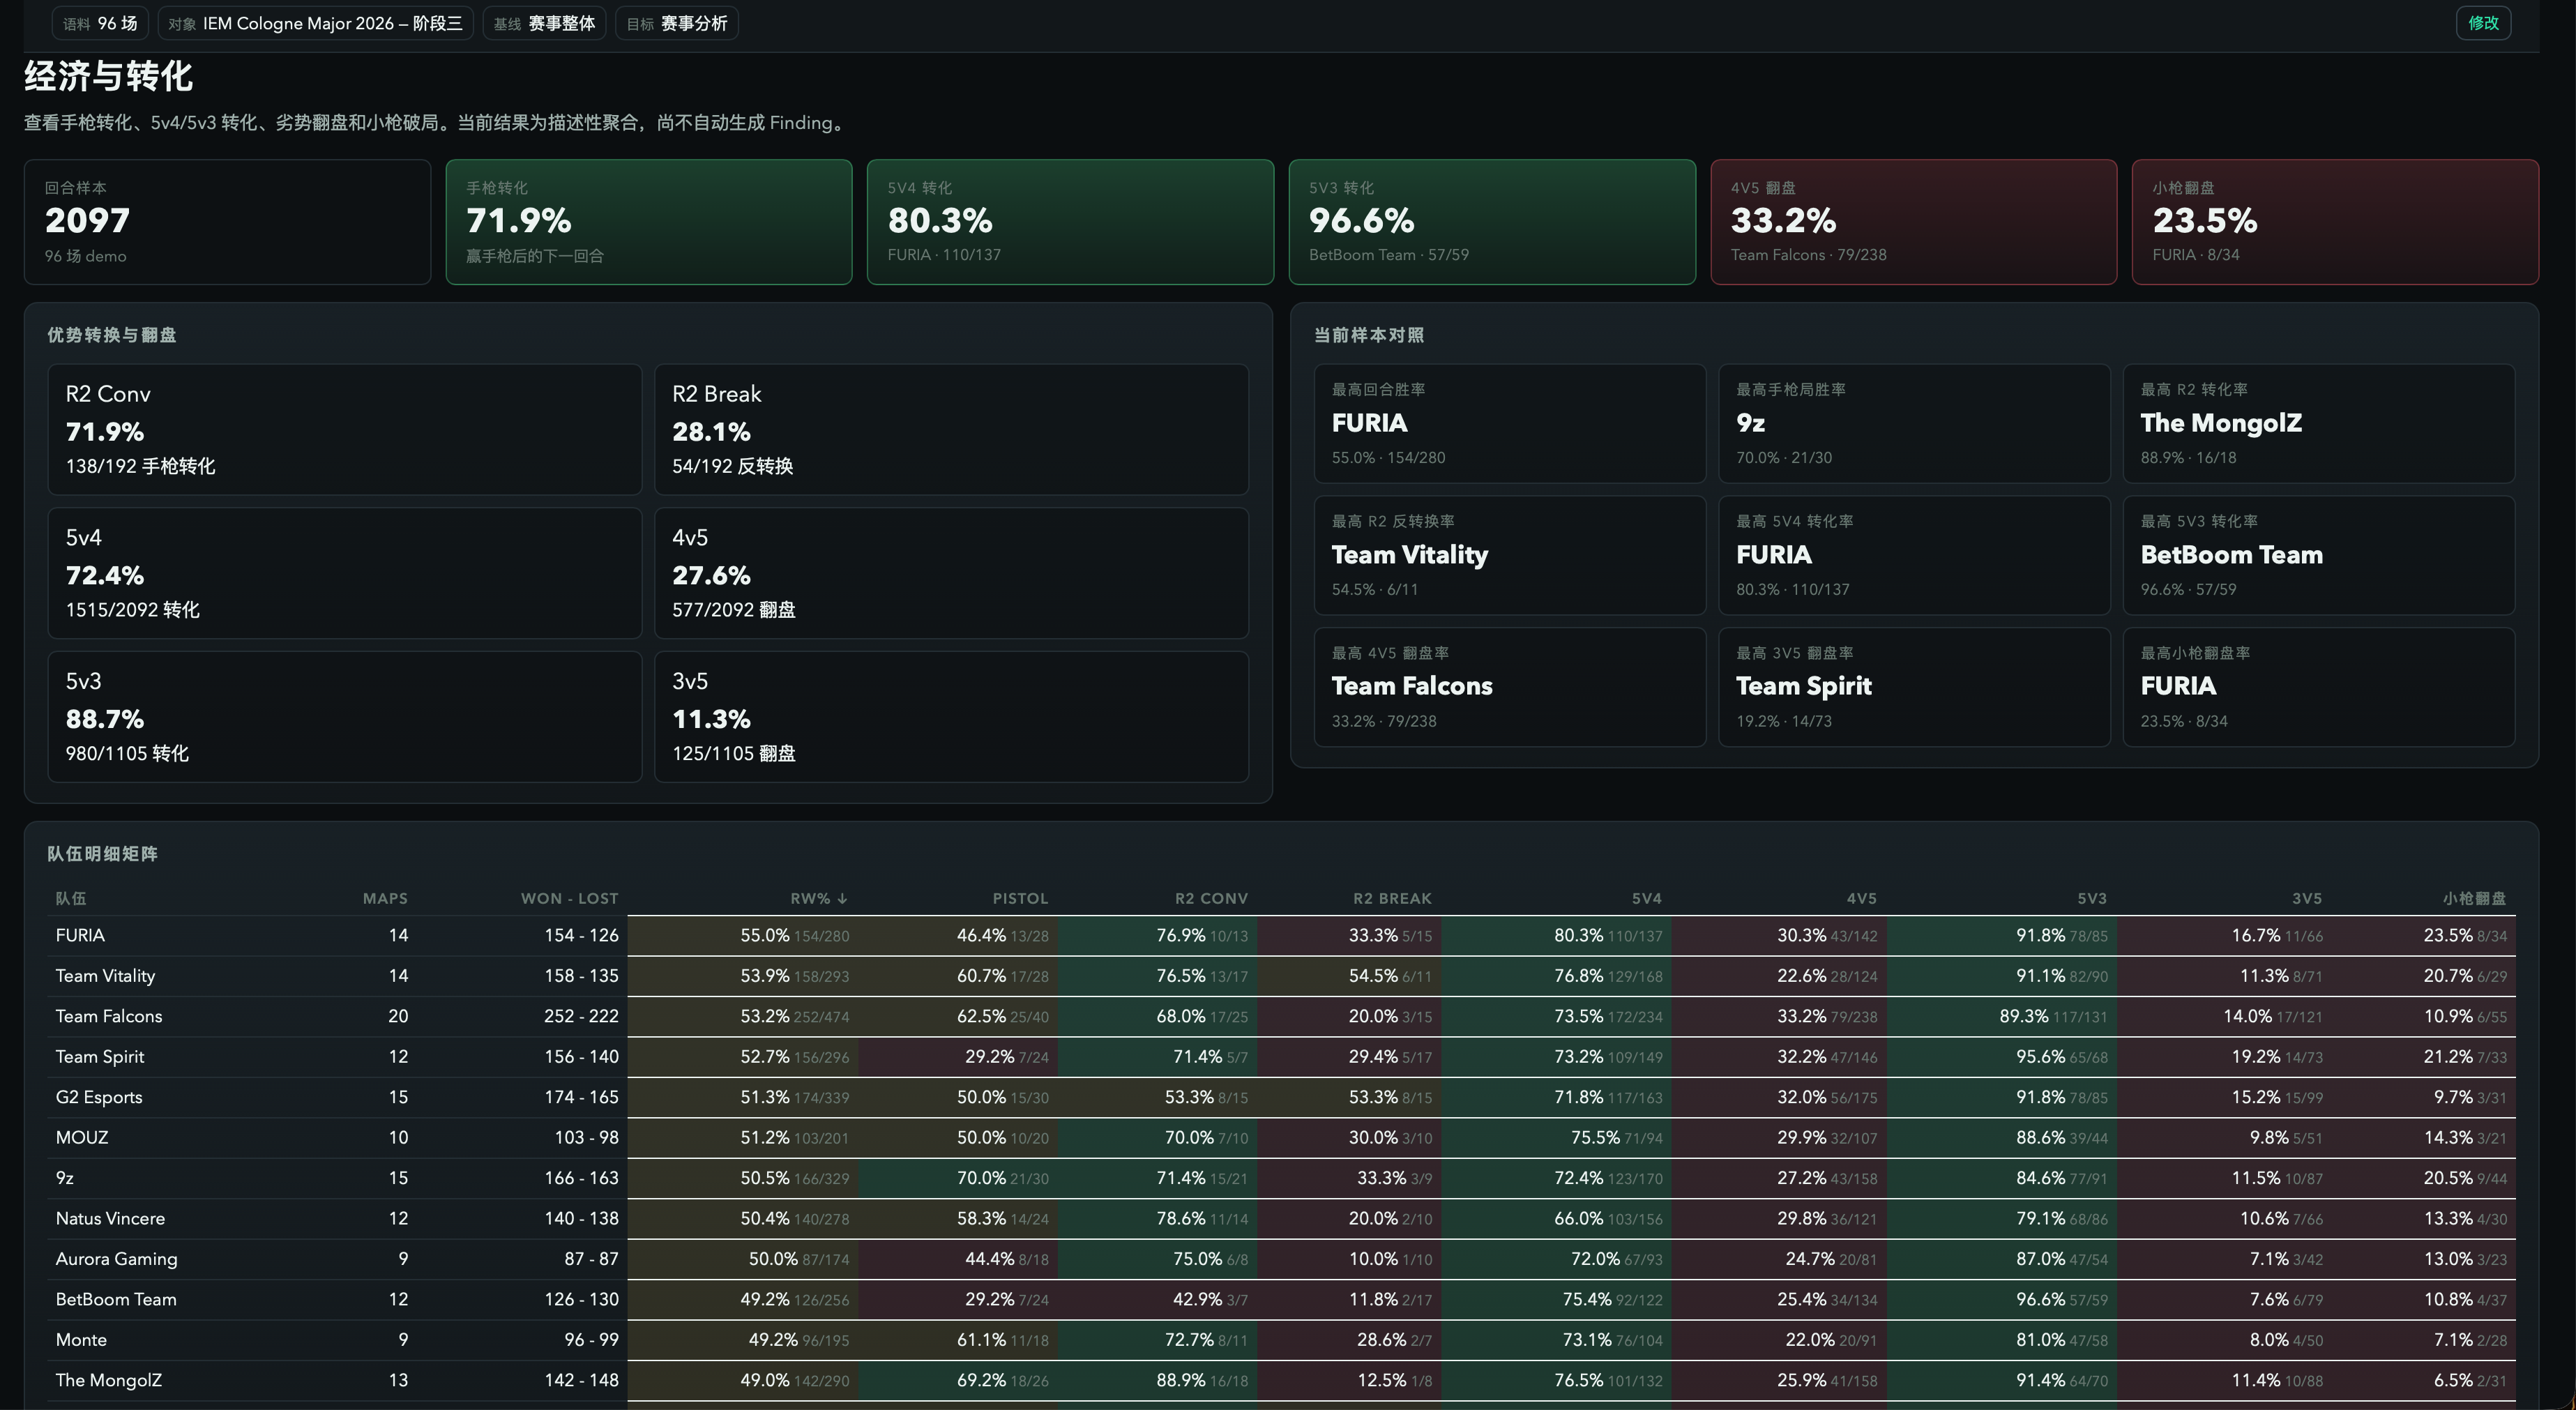Select the 最高 5V3 转化率 BetBoom Team card

pos(2319,555)
